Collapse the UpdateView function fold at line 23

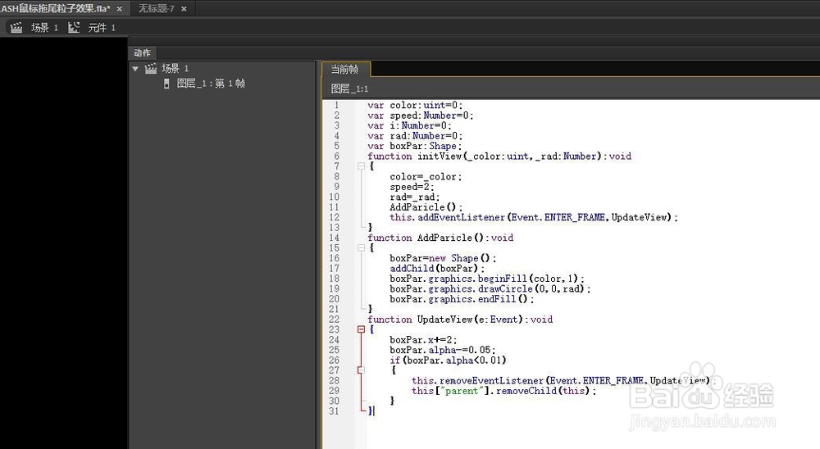coord(361,329)
